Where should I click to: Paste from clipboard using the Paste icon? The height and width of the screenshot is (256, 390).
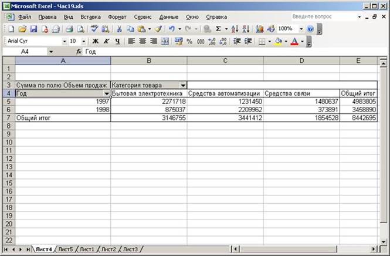tap(141, 29)
